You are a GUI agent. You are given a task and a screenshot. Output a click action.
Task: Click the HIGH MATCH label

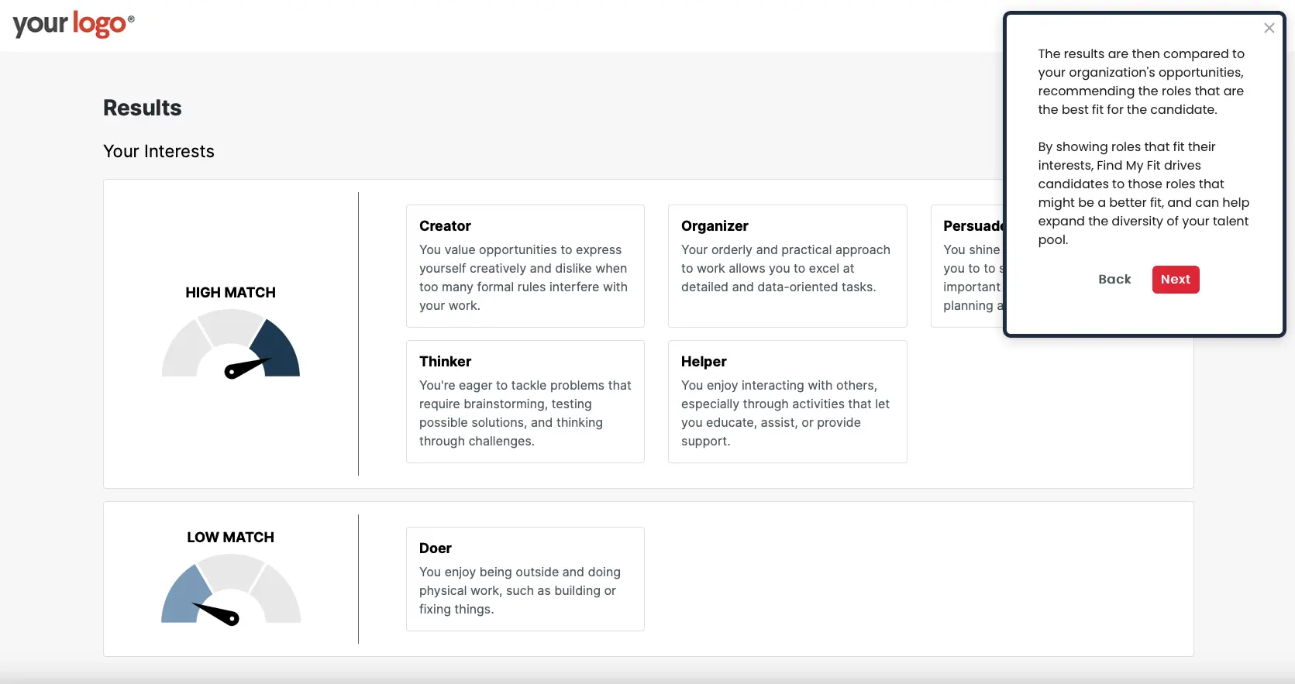pyautogui.click(x=230, y=293)
